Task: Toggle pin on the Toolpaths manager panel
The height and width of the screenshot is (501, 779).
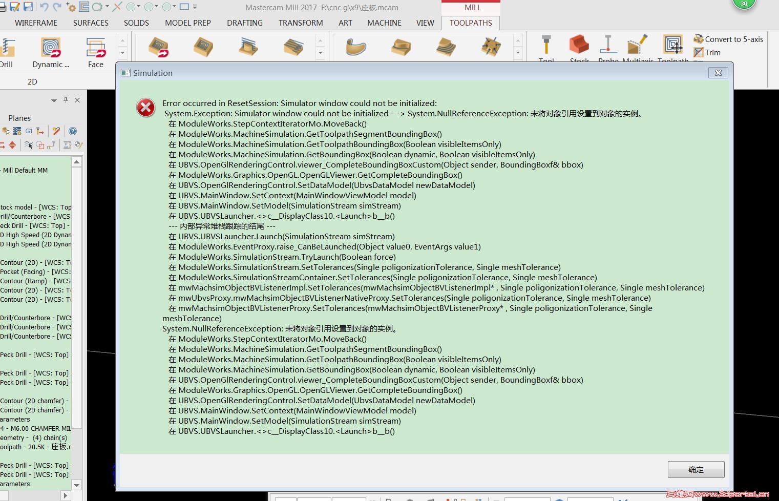Action: tap(66, 100)
